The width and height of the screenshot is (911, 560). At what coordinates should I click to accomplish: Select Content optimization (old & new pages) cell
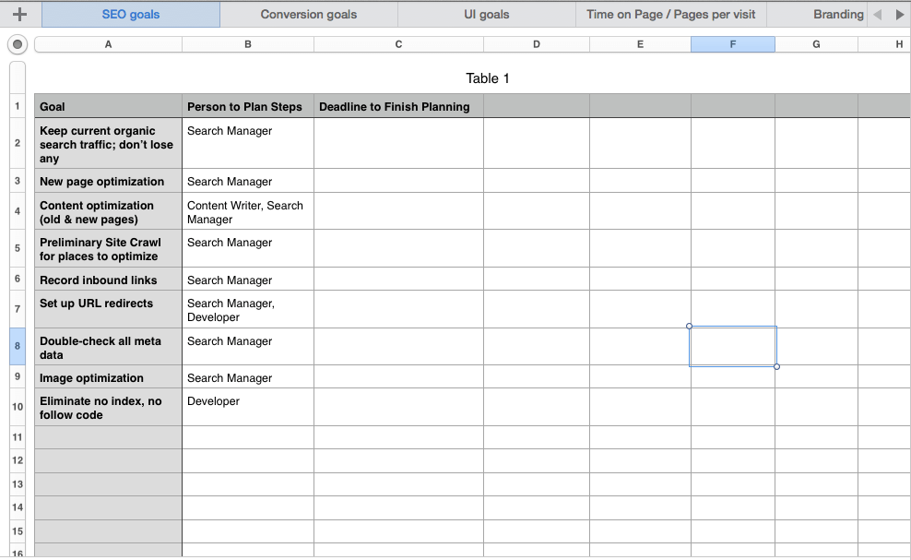108,211
